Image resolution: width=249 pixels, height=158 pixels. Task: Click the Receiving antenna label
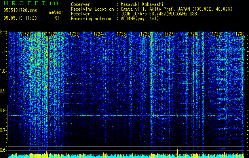pyautogui.click(x=91, y=19)
